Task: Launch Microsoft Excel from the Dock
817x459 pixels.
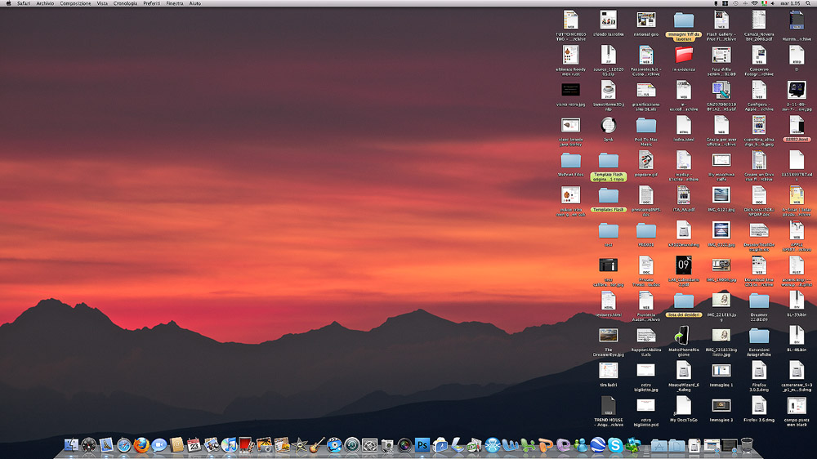Action: click(x=528, y=445)
